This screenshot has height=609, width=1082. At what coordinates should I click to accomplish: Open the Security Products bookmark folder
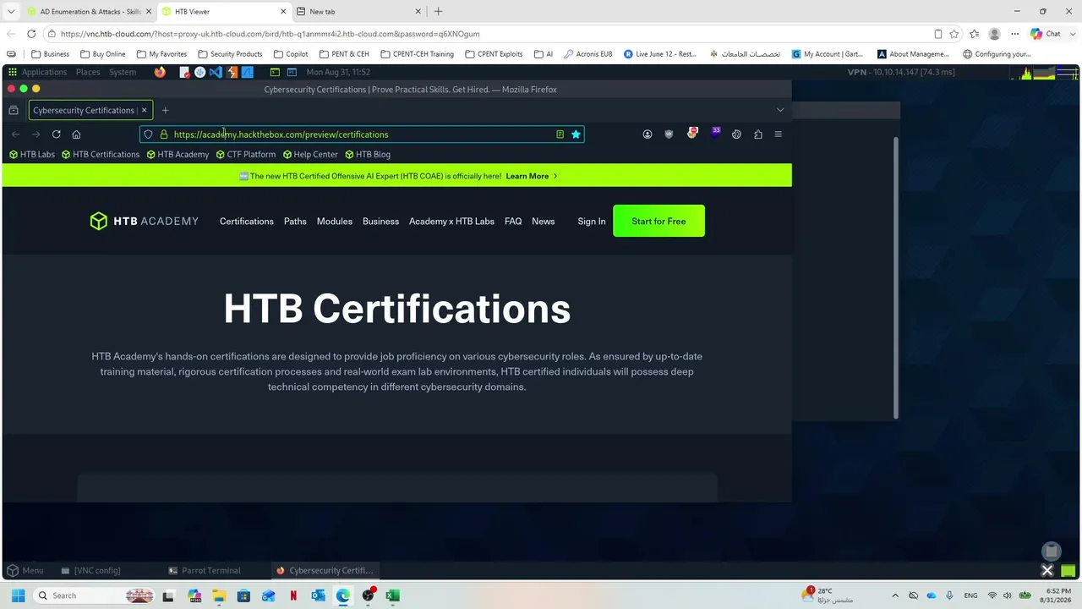(x=230, y=54)
